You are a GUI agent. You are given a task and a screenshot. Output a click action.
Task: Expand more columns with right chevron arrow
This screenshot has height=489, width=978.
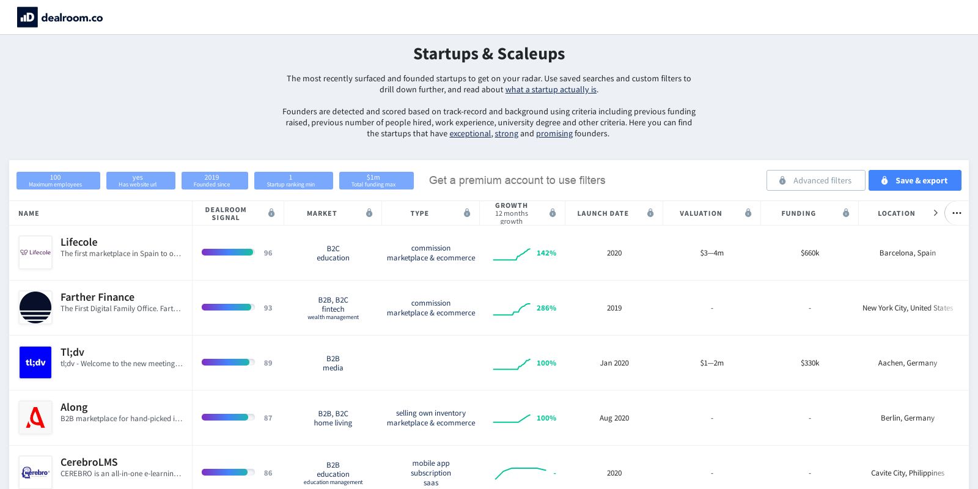pyautogui.click(x=935, y=213)
